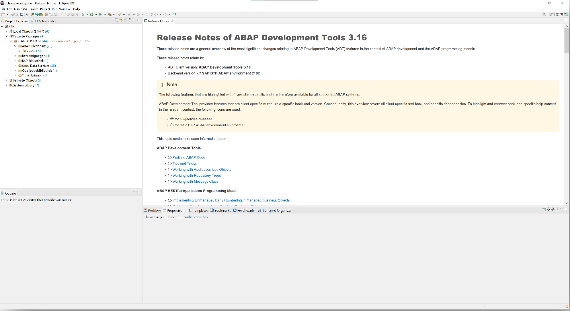Open the Window menu
Image resolution: width=570 pixels, height=311 pixels.
pyautogui.click(x=66, y=9)
